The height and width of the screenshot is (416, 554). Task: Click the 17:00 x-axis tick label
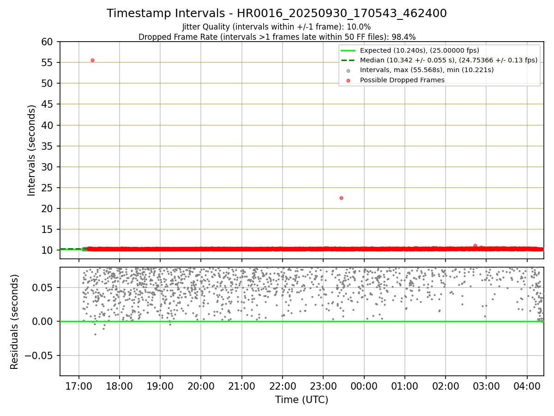pos(79,385)
